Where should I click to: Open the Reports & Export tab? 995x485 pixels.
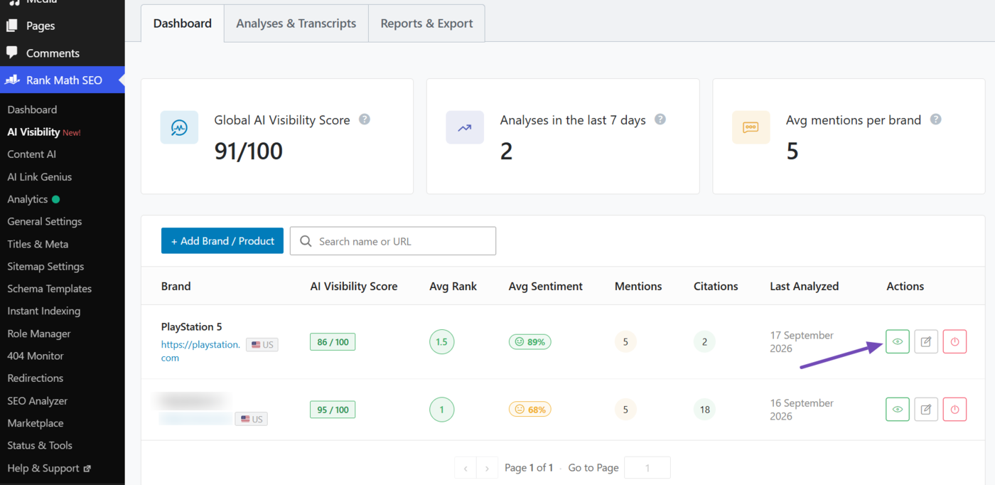[426, 23]
